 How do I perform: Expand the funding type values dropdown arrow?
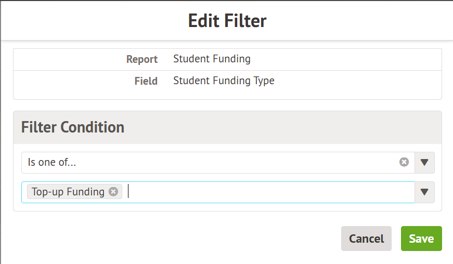(424, 192)
